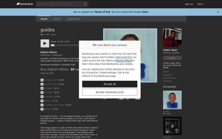
Task: Open the log in link
Action: pyautogui.click(x=200, y=4)
